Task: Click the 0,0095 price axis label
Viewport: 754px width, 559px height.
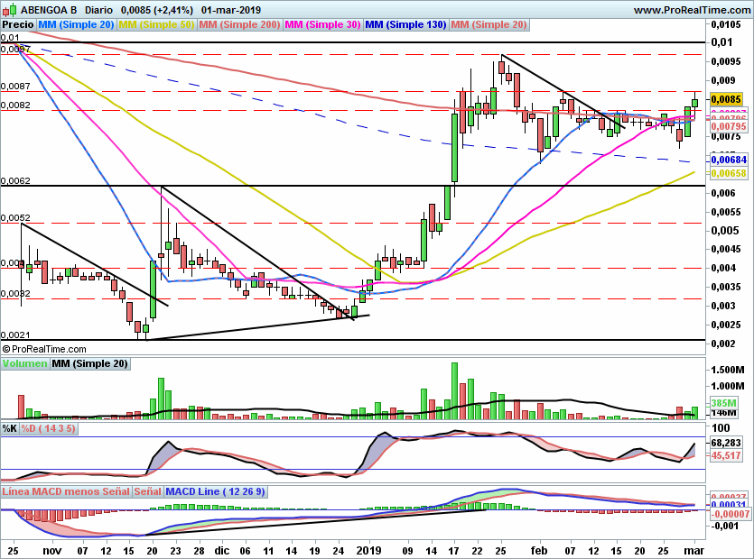Action: [726, 61]
